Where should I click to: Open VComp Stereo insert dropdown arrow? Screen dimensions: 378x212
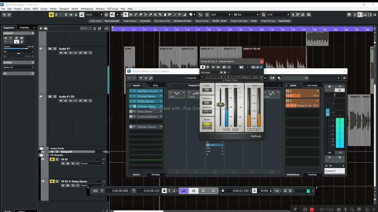[x=161, y=96]
